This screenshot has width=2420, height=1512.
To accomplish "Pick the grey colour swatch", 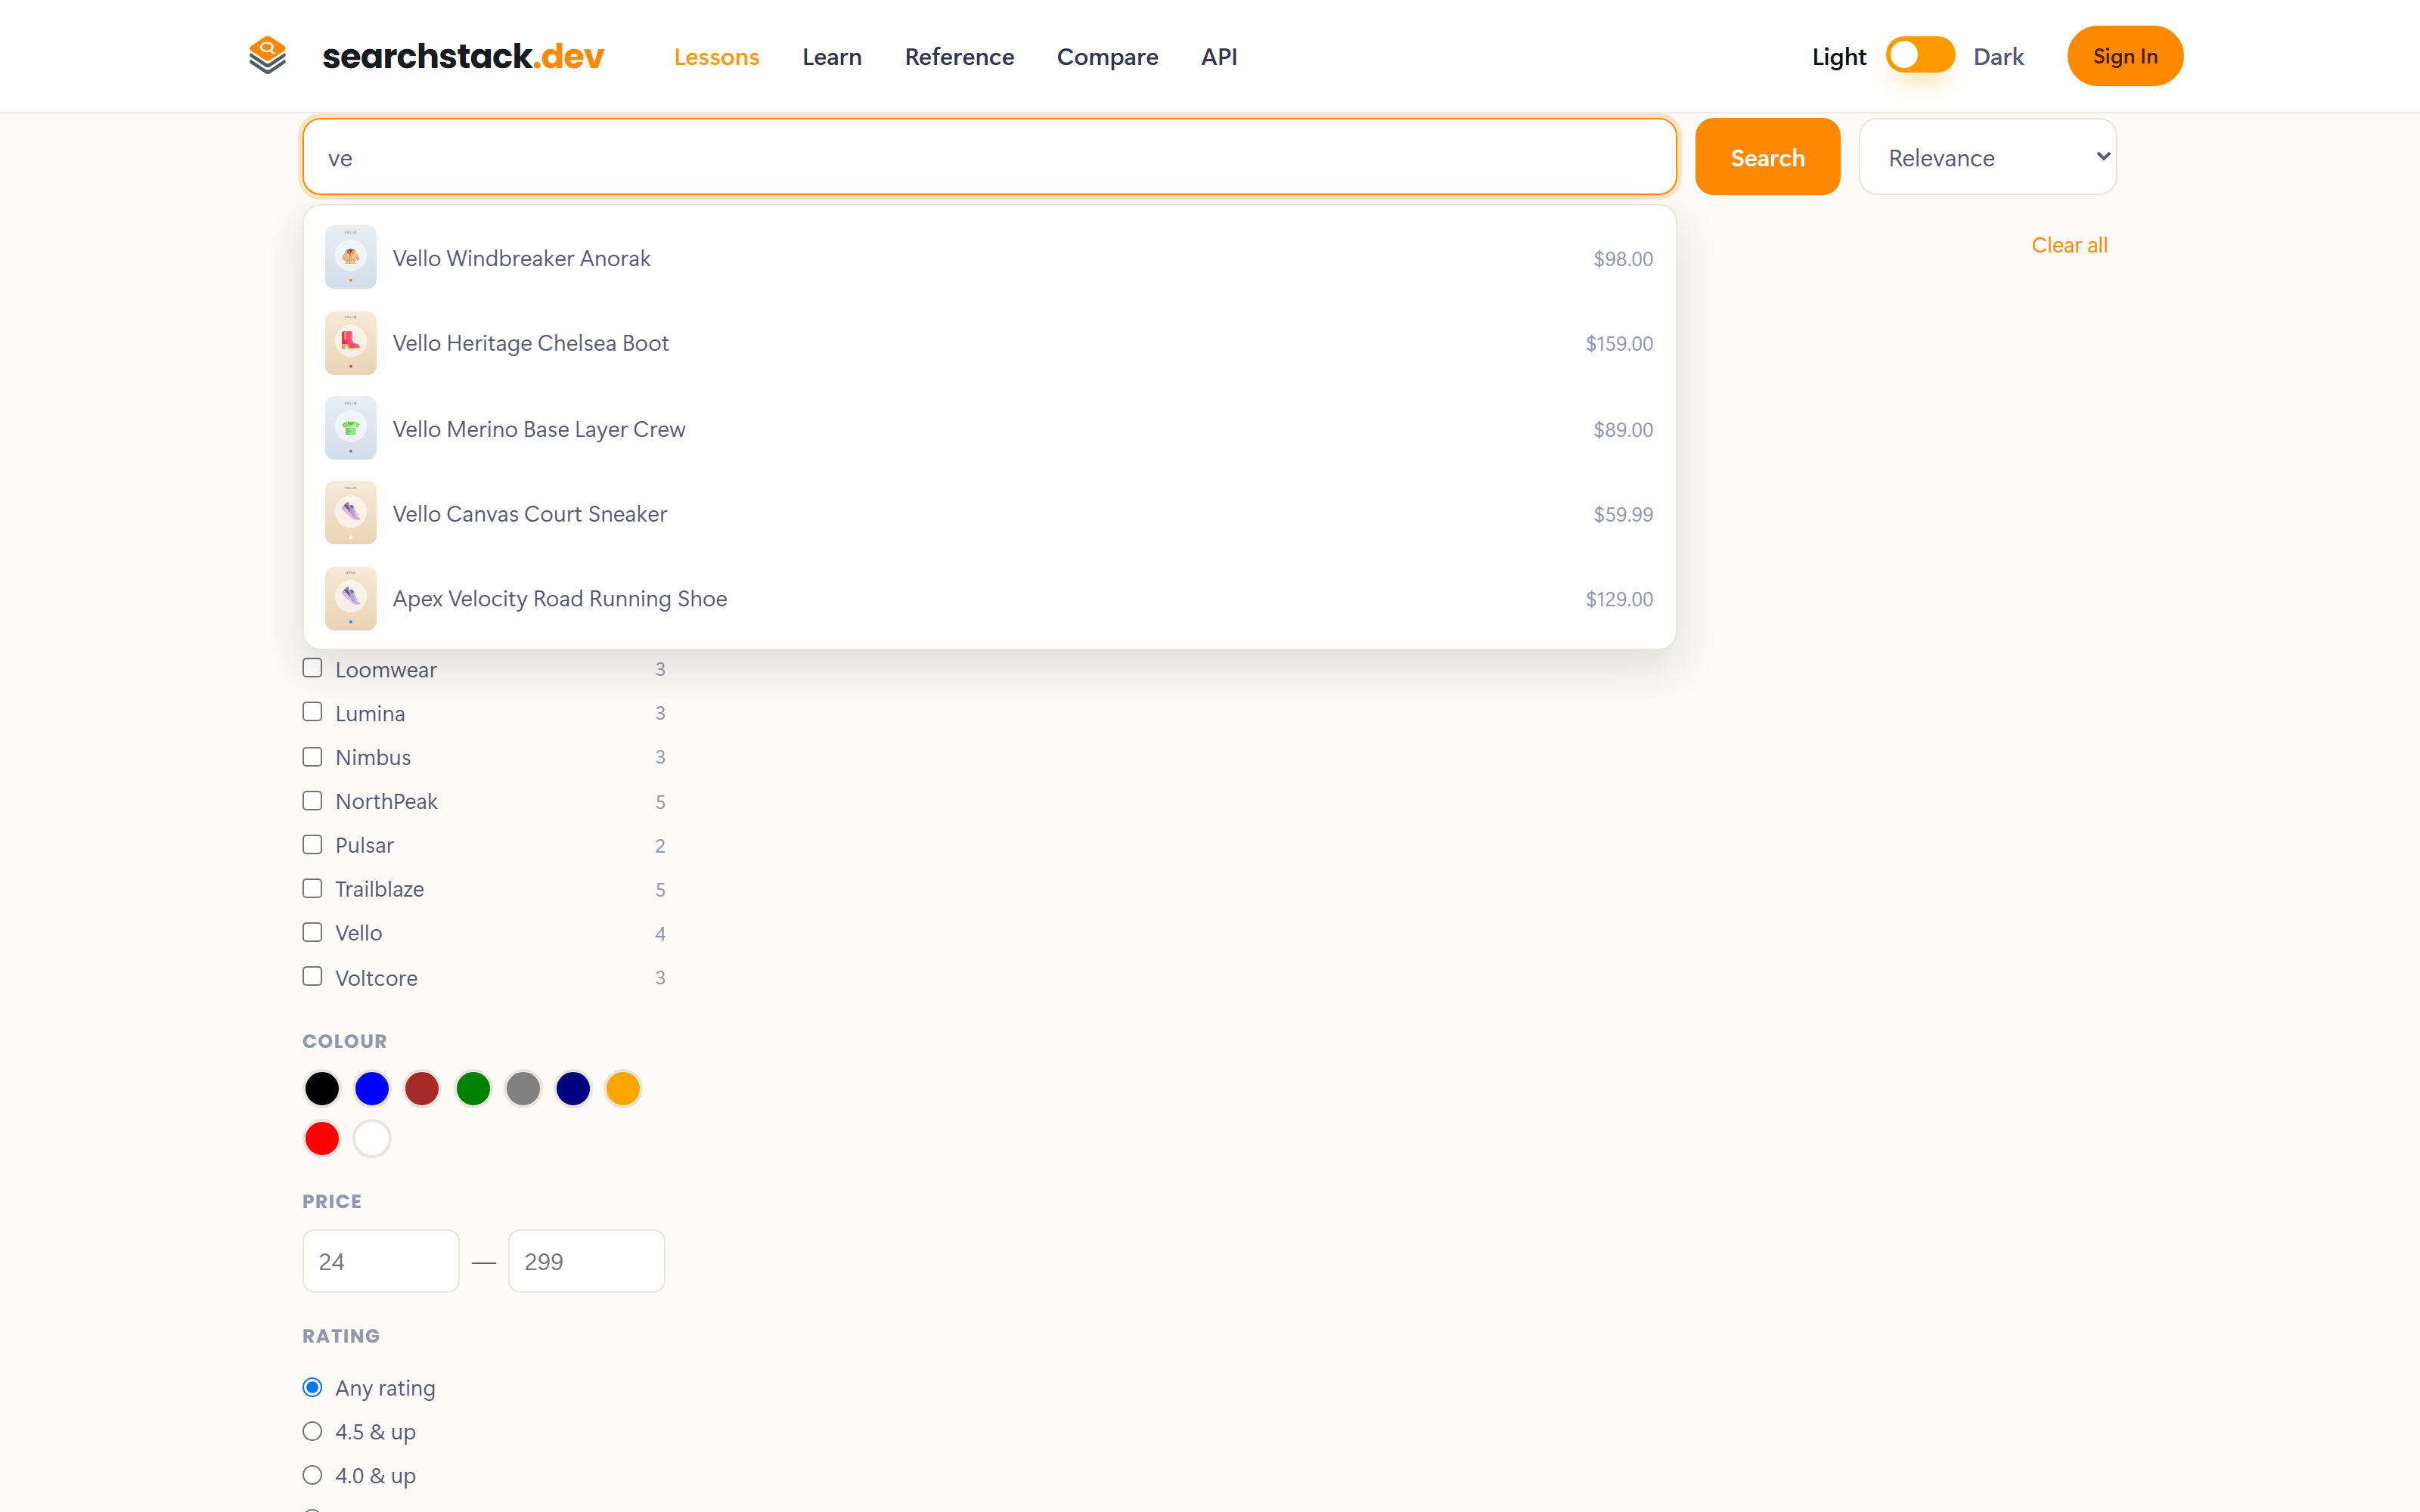I will coord(523,1088).
